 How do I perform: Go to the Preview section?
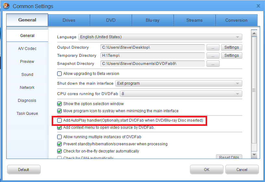click(27, 62)
